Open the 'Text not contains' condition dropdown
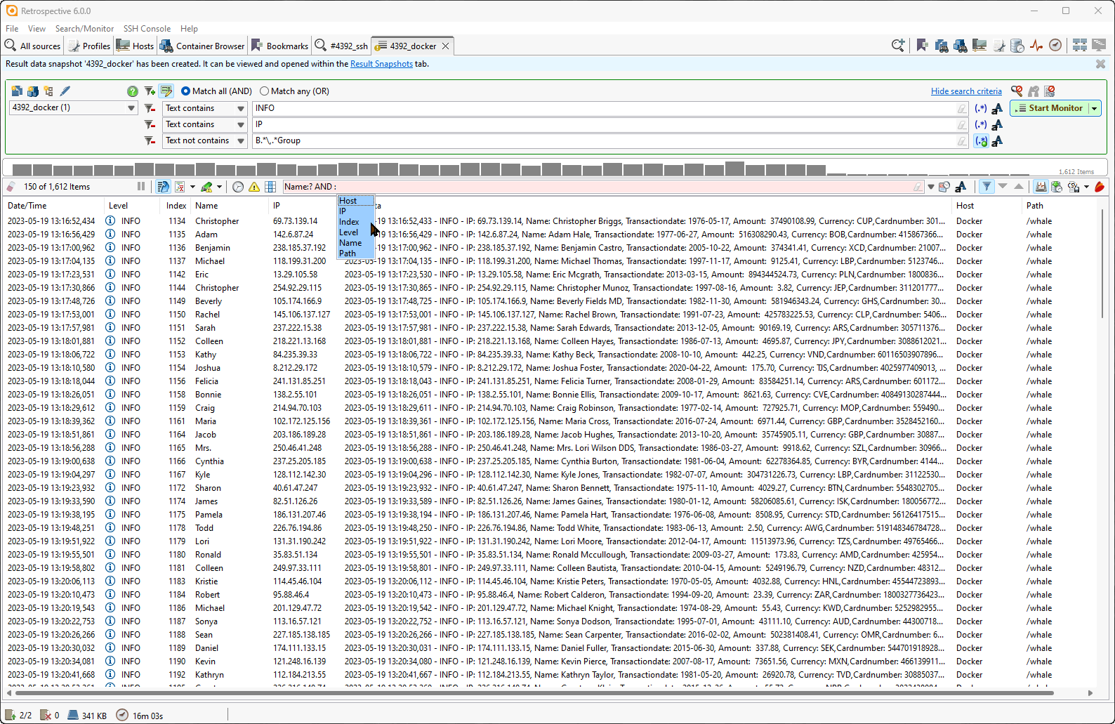This screenshot has height=724, width=1115. click(x=241, y=140)
